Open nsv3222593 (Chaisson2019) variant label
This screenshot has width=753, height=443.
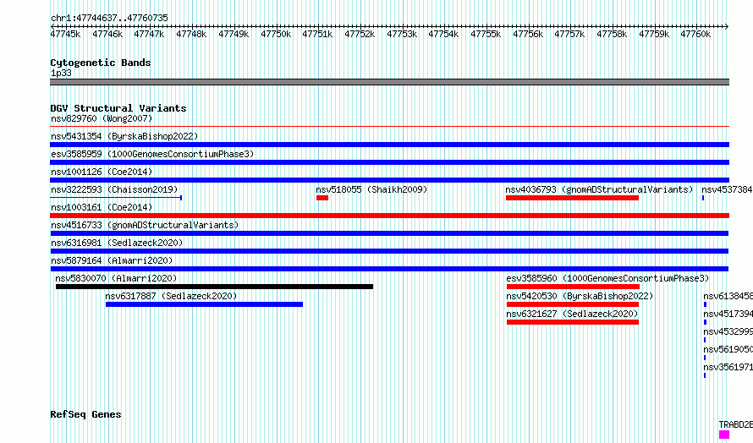pos(114,189)
